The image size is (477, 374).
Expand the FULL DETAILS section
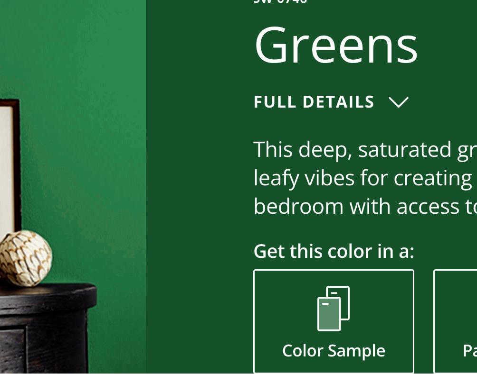331,102
